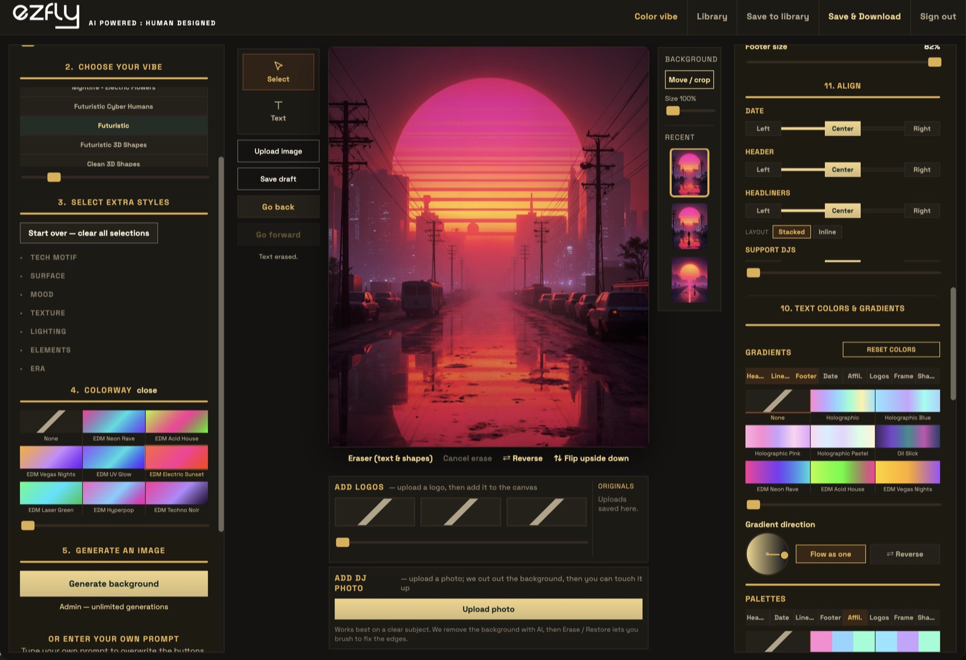
Task: Select the second recent background thumbnail
Action: [x=690, y=226]
